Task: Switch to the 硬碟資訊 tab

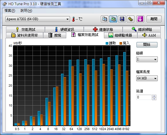Action: [64, 29]
